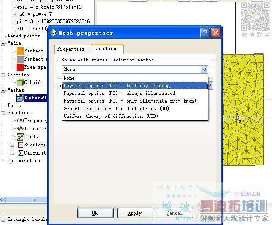
Task: Click the tree panel horizontal scrollbar thumb
Action: click(x=27, y=200)
